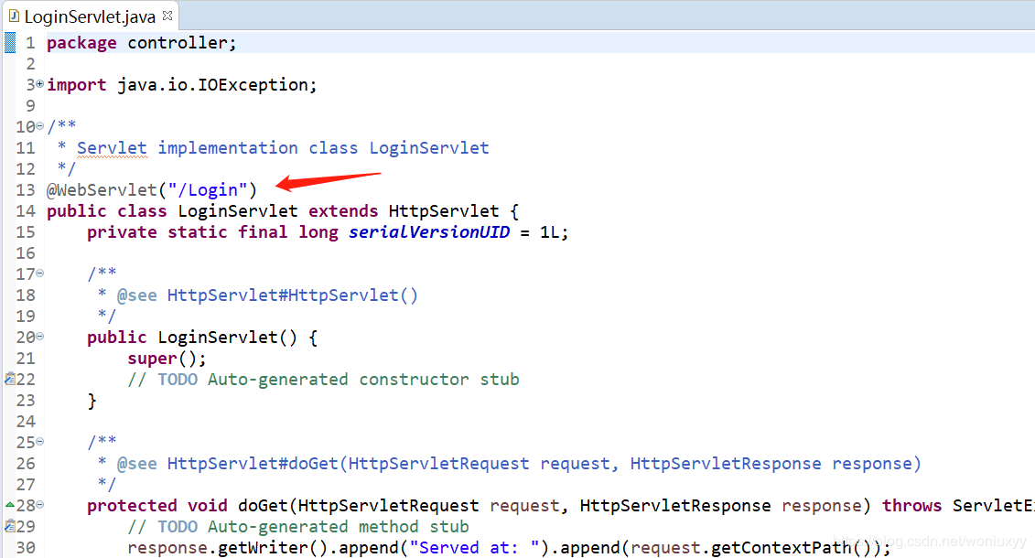Click 'LoginServlet()' constructor name on line 20
Image resolution: width=1035 pixels, height=558 pixels.
pos(227,337)
